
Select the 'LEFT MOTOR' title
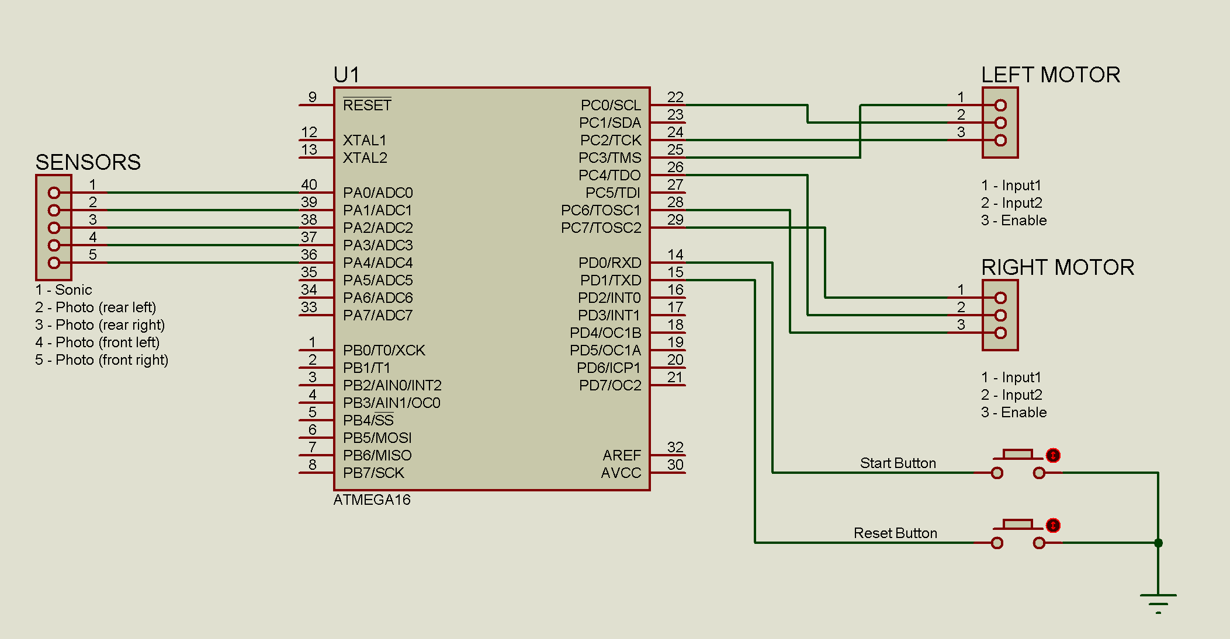(1051, 75)
